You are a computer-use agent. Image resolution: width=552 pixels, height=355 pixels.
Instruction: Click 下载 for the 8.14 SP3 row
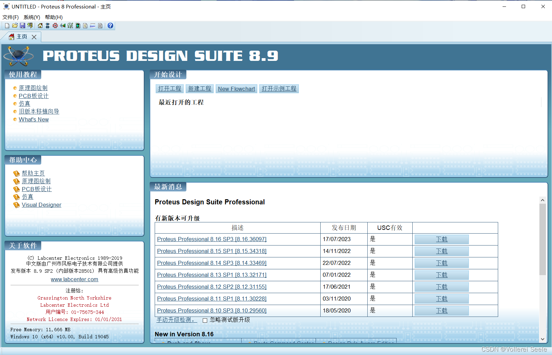[442, 263]
